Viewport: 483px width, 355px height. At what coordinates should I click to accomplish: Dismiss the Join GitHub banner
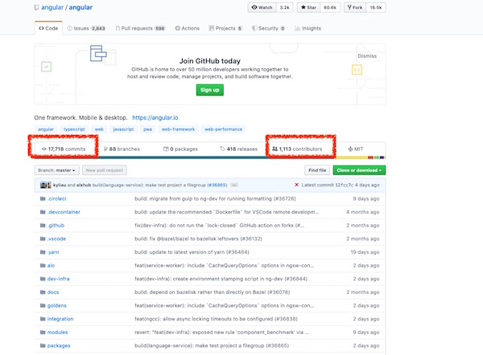(x=366, y=56)
